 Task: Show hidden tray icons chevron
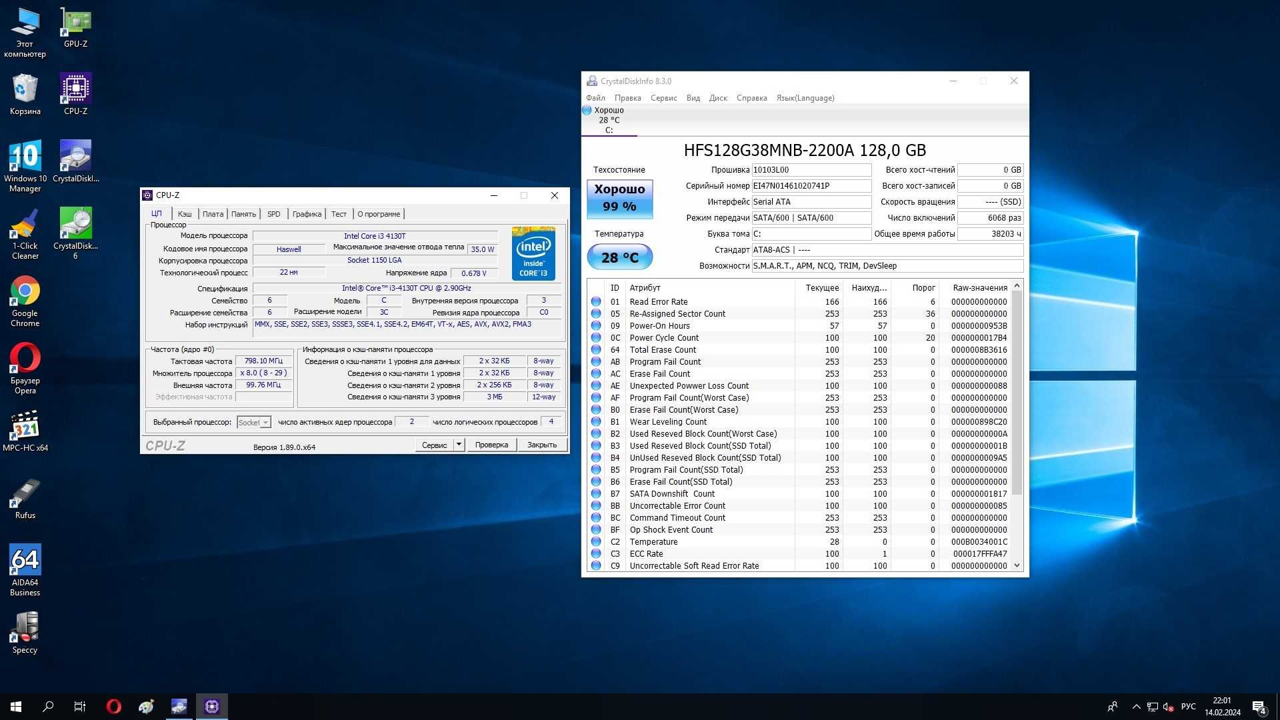(1136, 707)
